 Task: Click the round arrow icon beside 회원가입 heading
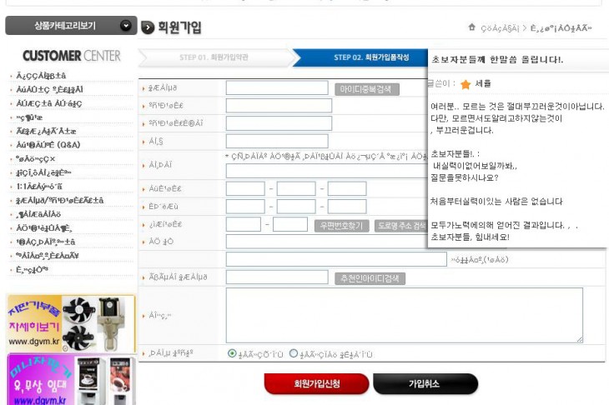[148, 27]
